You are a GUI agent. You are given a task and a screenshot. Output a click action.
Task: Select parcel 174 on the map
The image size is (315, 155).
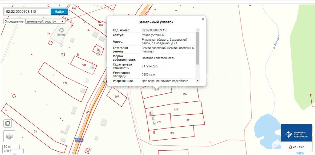[x=65, y=83]
